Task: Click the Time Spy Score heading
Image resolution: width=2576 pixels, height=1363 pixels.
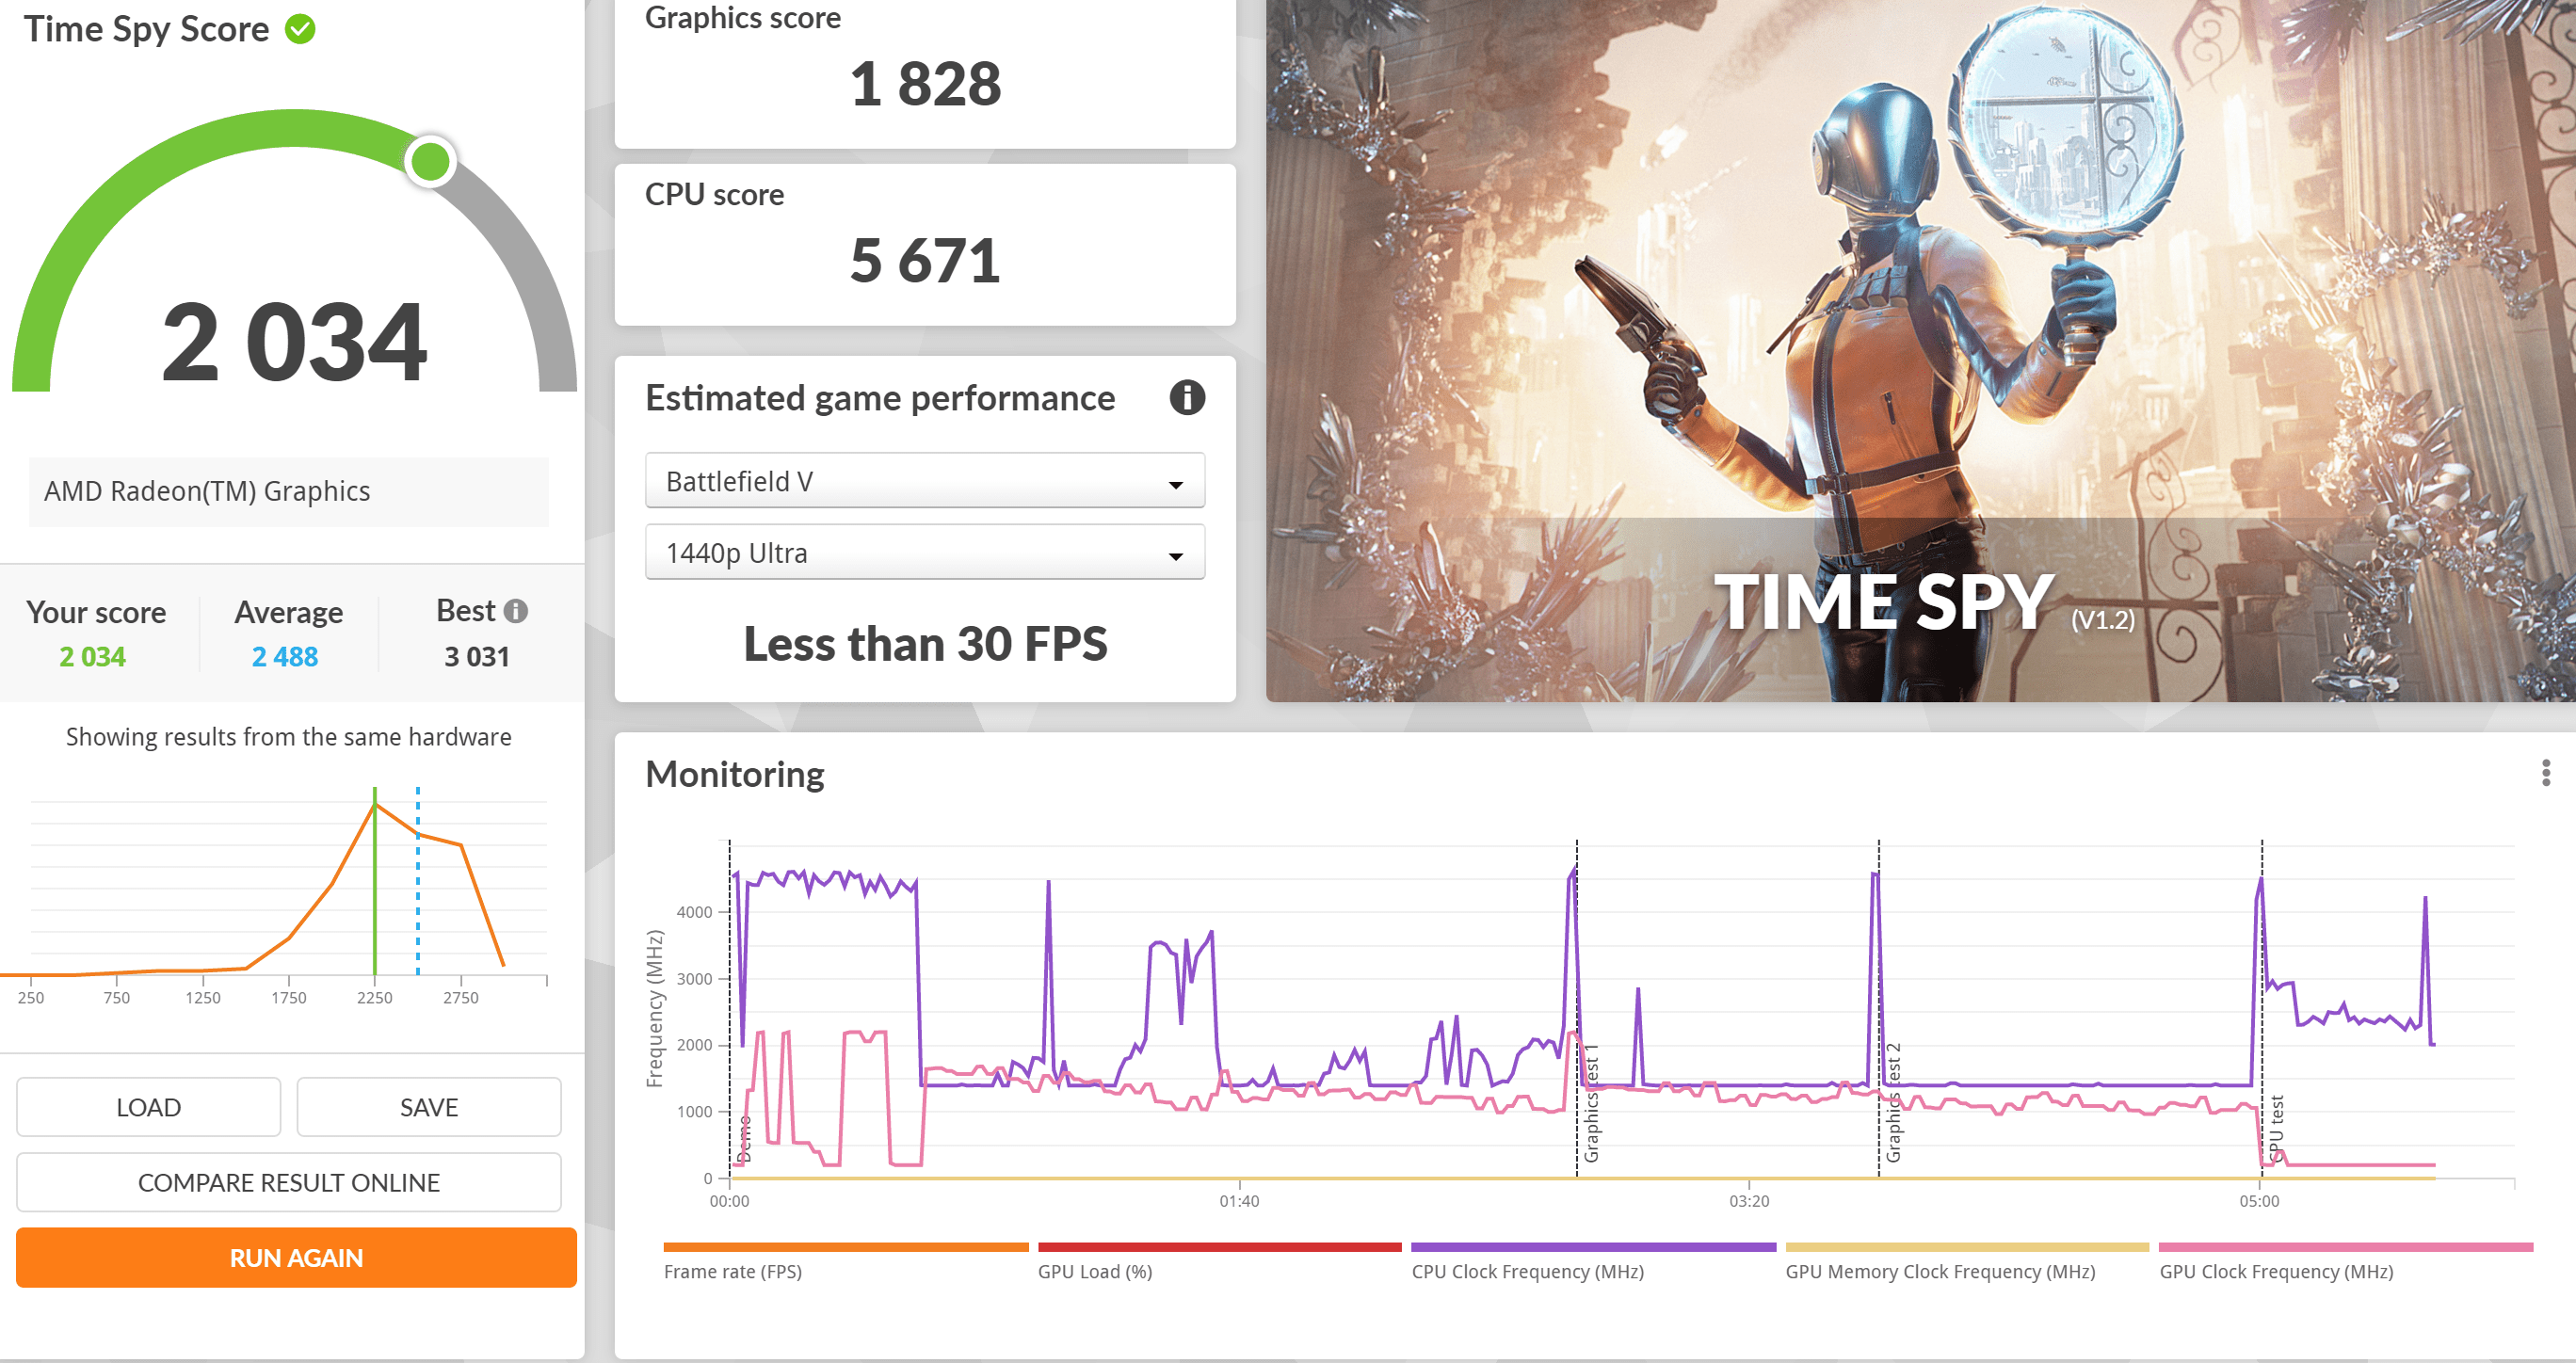Action: (147, 29)
